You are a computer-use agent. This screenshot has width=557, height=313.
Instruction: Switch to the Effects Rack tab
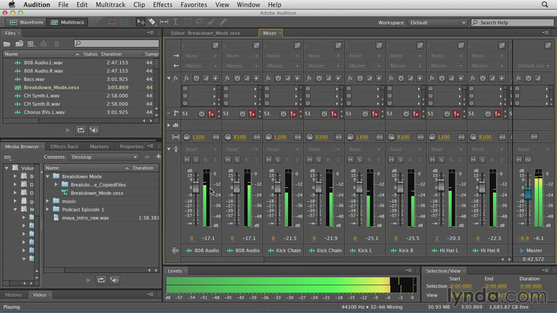[65, 146]
